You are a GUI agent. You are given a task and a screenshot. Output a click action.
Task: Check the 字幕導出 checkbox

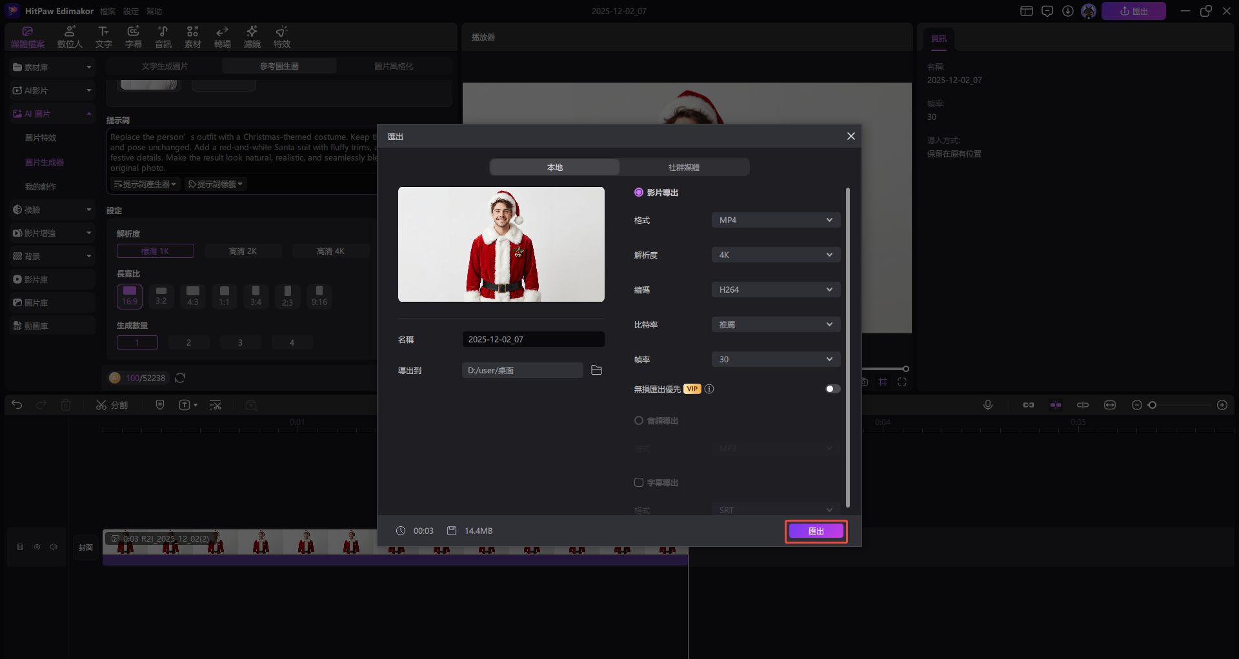pos(639,482)
